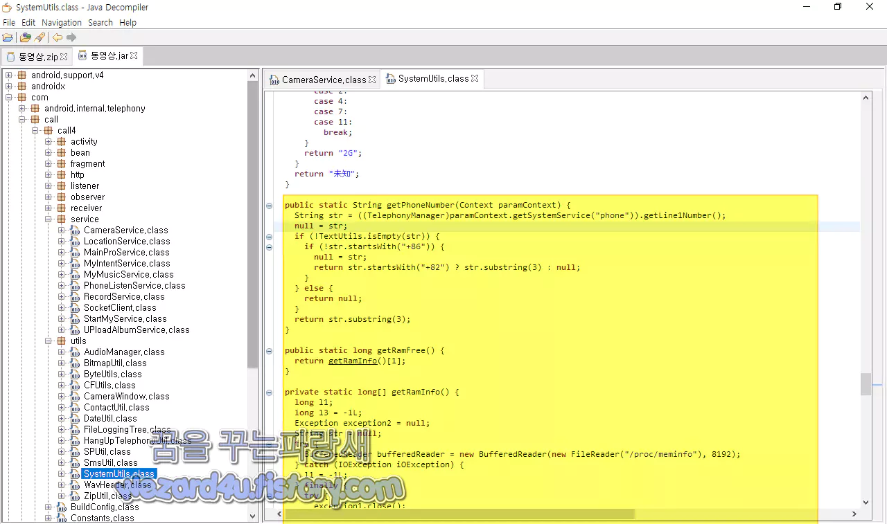Click the code editor vertical scrollbar thumb
887x524 pixels.
(866, 384)
